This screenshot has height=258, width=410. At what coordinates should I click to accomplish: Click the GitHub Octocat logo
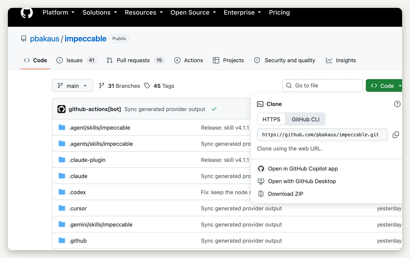pos(27,13)
